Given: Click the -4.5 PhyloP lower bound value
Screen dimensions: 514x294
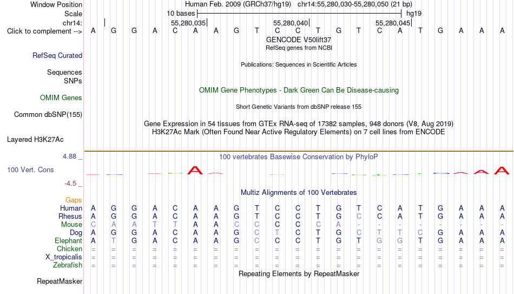Looking at the screenshot, I should 70,184.
